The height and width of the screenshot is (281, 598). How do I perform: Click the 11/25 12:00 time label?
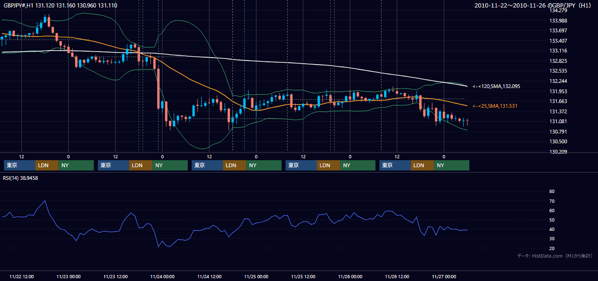(x=303, y=276)
